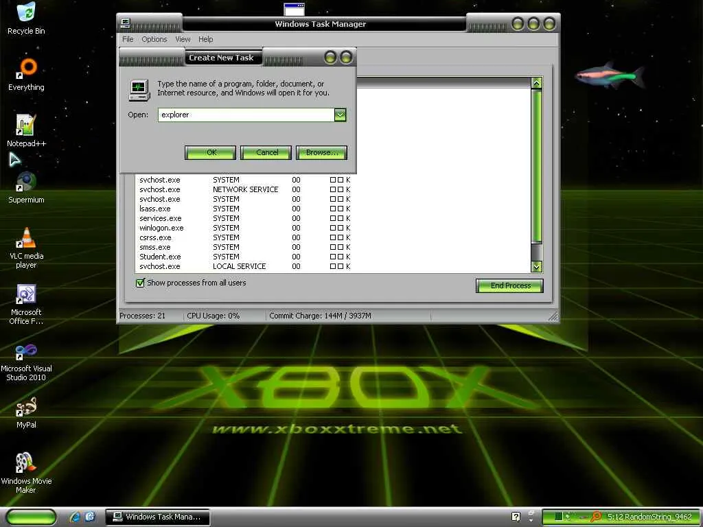Click the green Task Manager CPU tray icon
This screenshot has height=527, width=703.
(558, 517)
